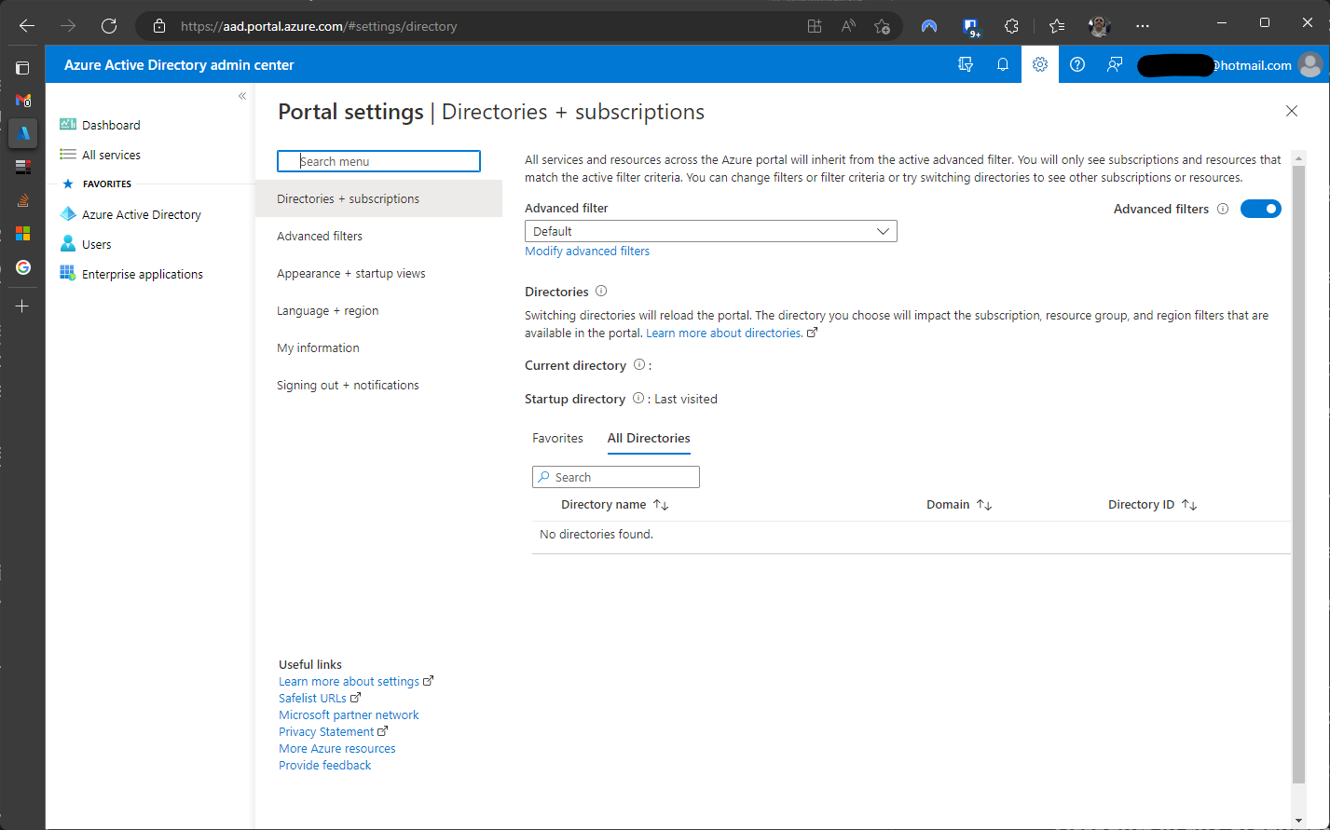Turn off the Advanced filters toggle

[x=1261, y=209]
